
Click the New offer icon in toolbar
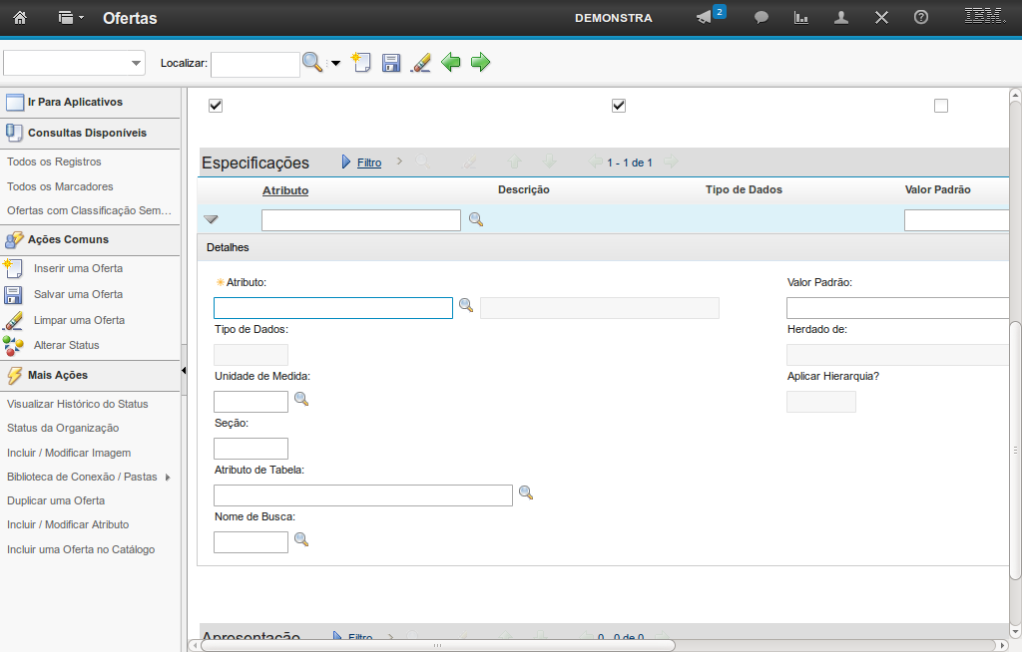[x=361, y=63]
